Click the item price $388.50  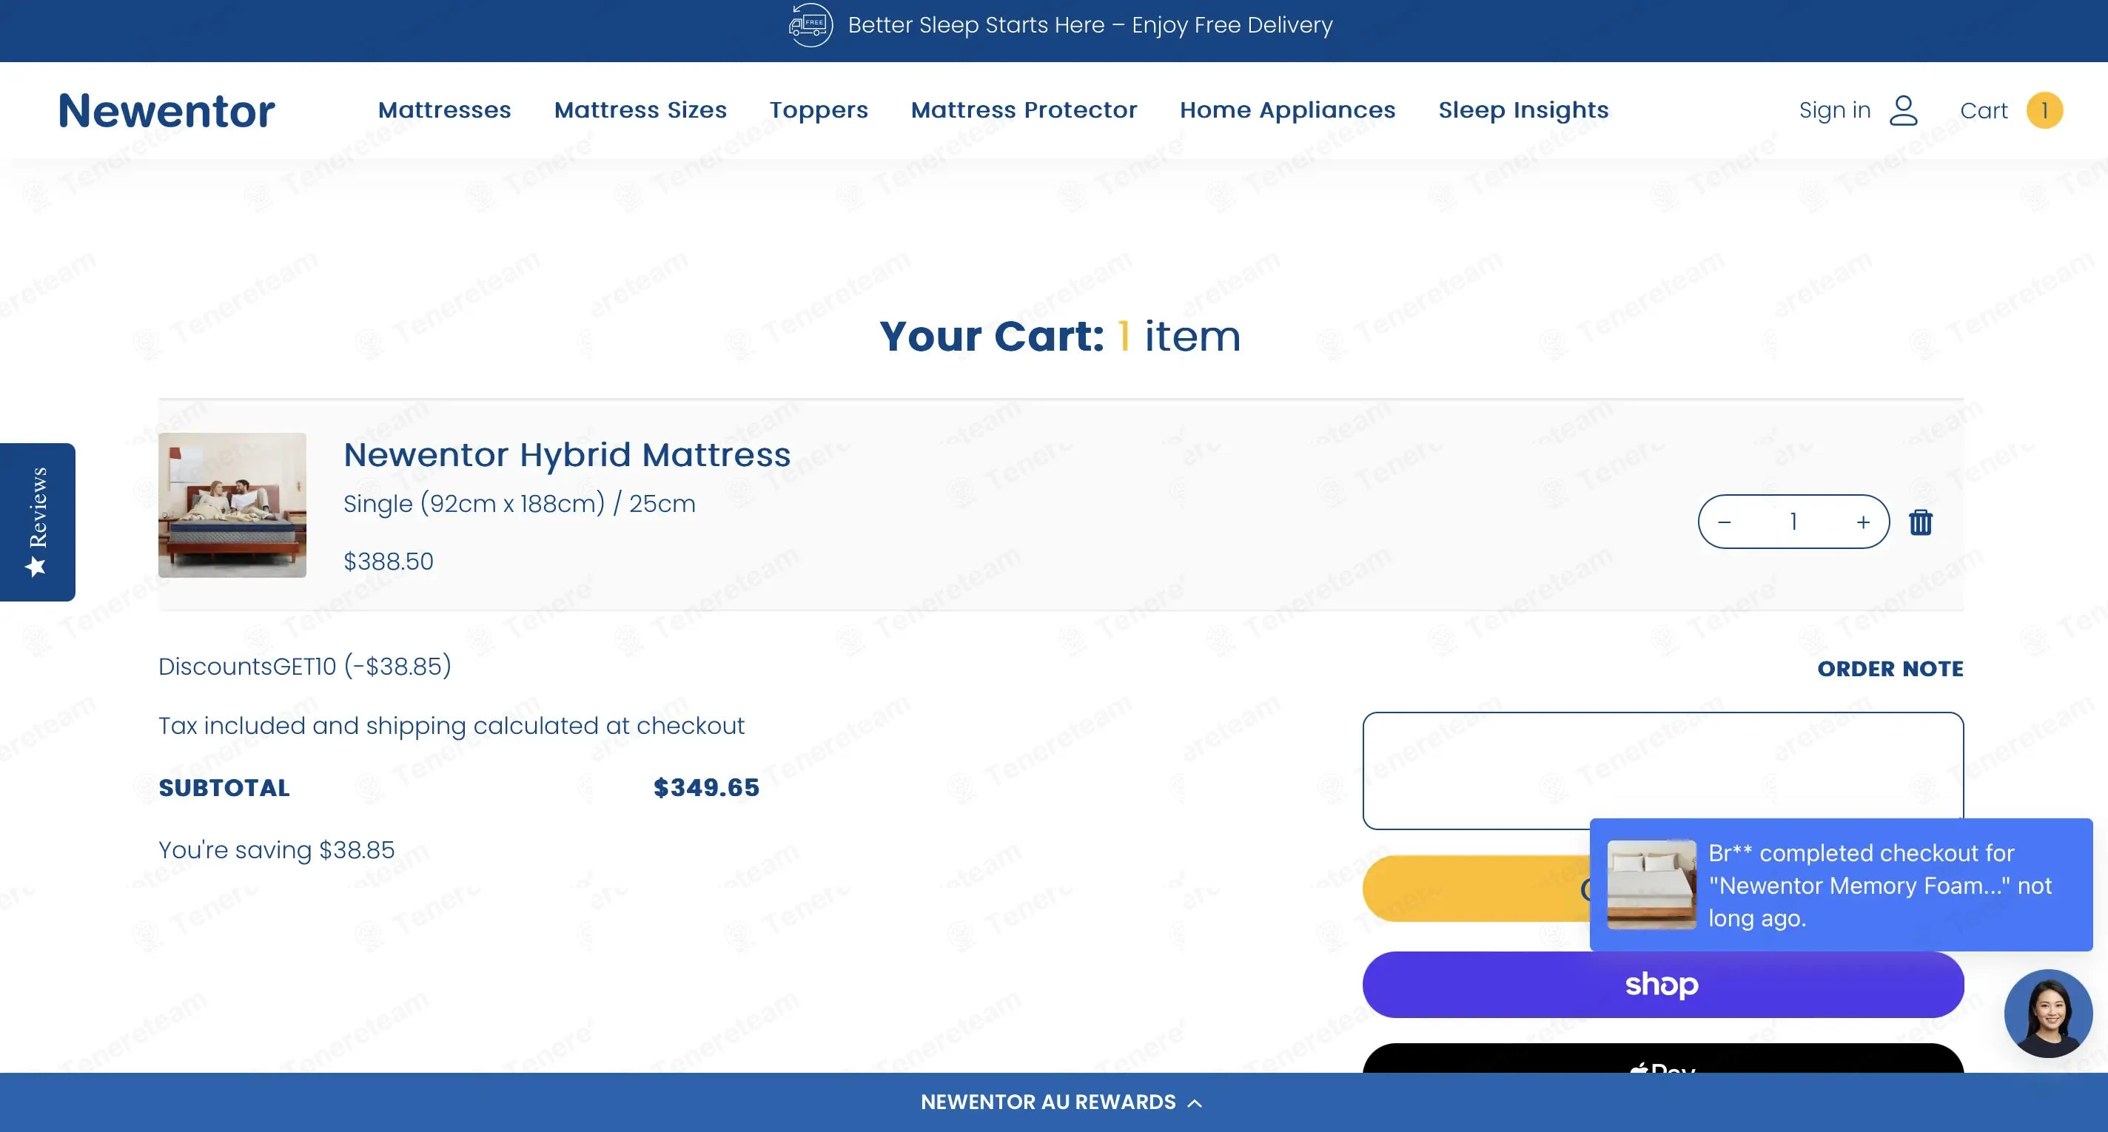coord(388,561)
